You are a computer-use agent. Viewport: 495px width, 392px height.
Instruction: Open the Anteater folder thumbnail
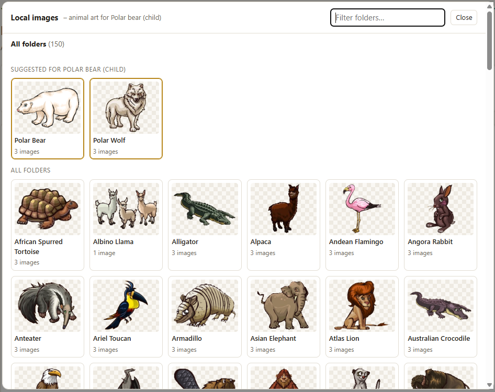pyautogui.click(x=47, y=306)
